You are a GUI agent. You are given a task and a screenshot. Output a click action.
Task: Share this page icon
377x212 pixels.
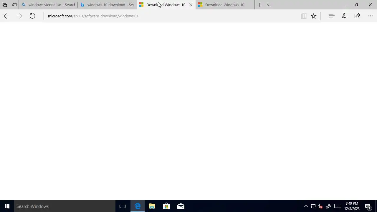pyautogui.click(x=357, y=16)
